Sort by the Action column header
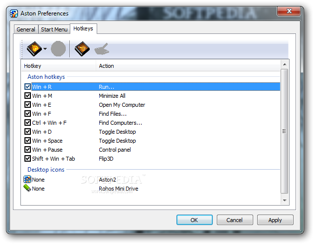 click(188, 66)
